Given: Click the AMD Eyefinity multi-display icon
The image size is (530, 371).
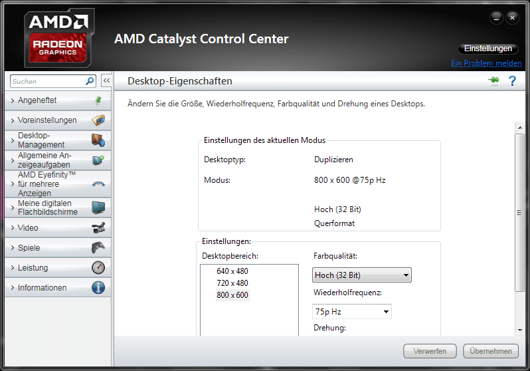Looking at the screenshot, I should (x=98, y=184).
